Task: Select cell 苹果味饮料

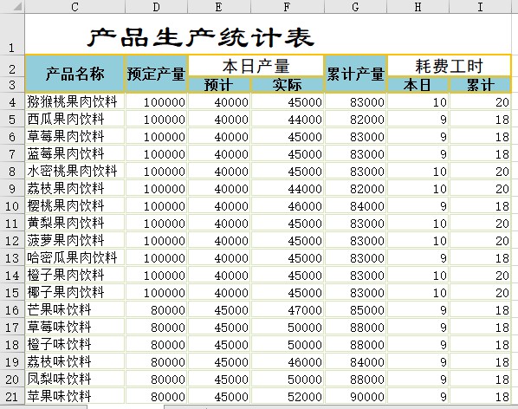Action: pos(75,397)
